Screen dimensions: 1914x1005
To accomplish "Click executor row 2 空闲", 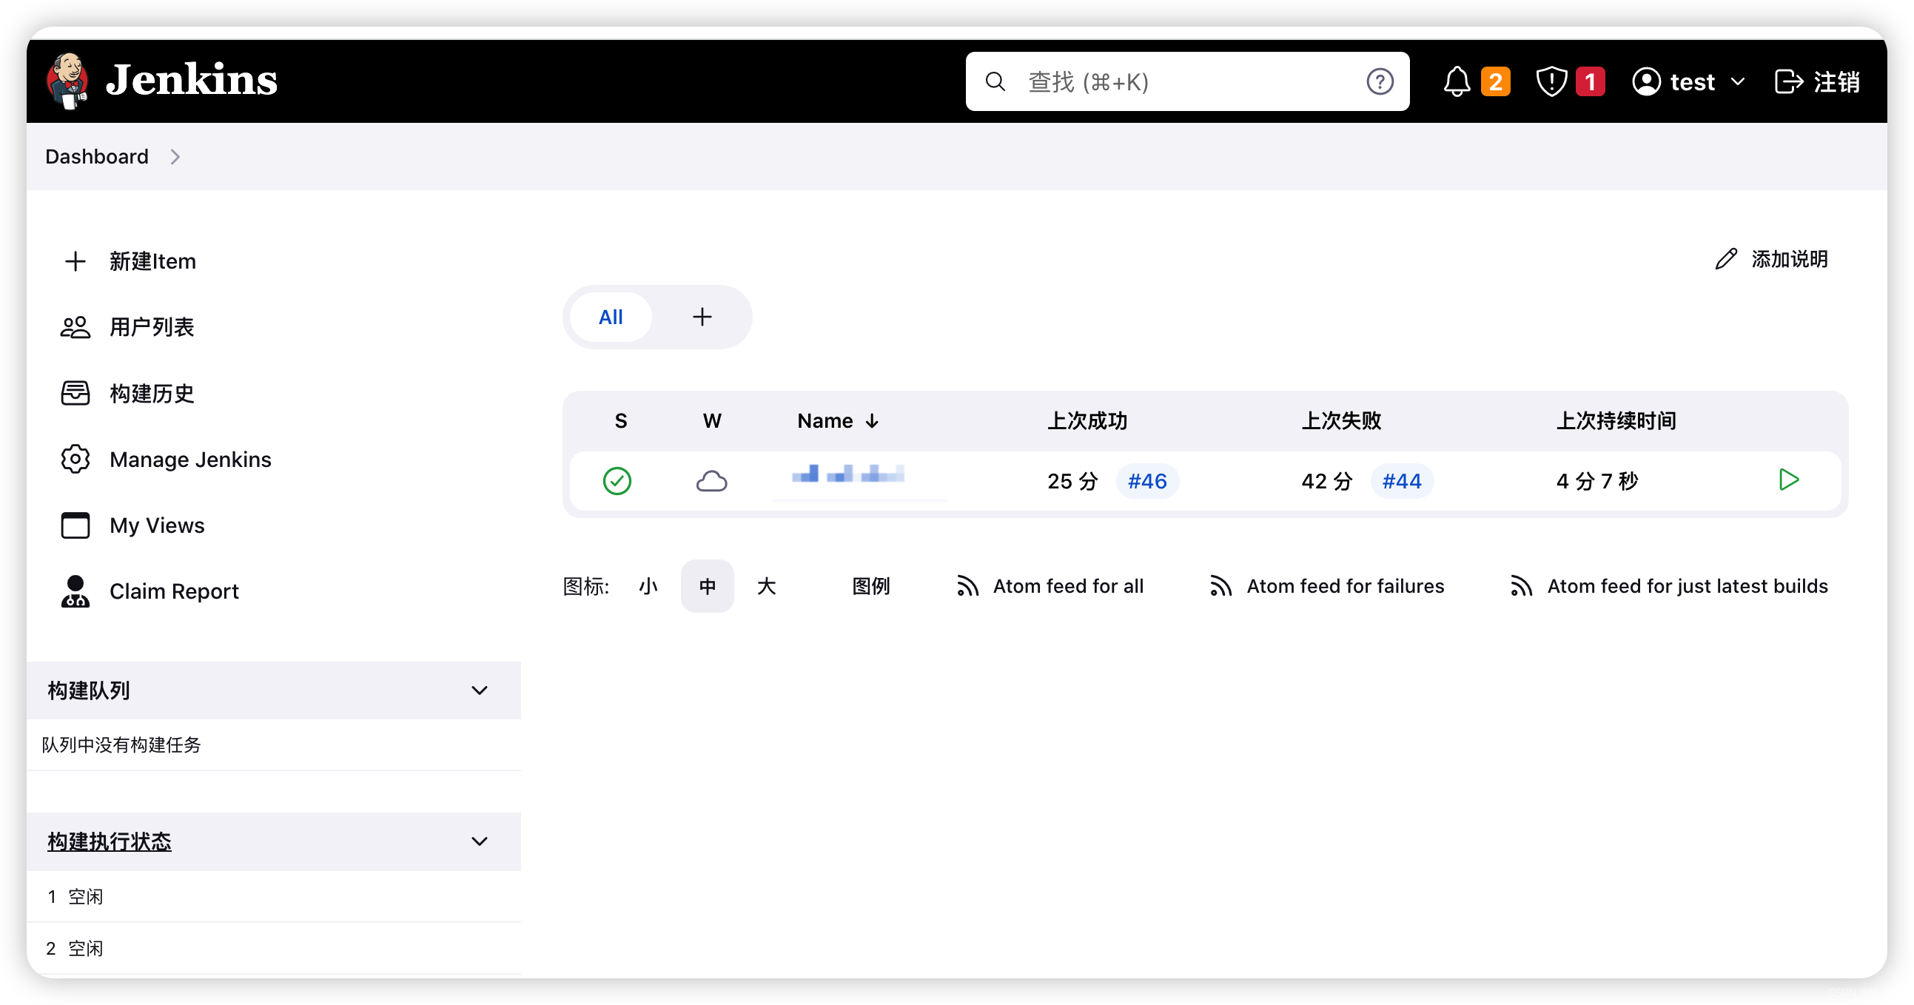I will click(273, 949).
